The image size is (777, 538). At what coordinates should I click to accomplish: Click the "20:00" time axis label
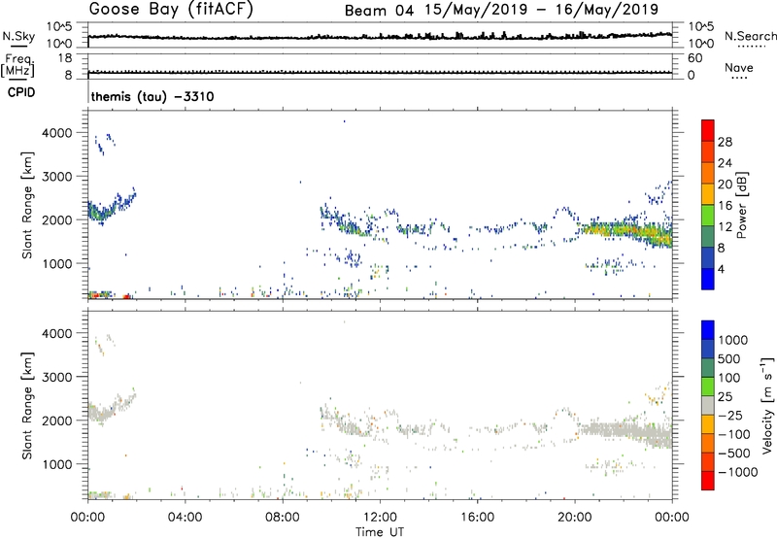(575, 518)
